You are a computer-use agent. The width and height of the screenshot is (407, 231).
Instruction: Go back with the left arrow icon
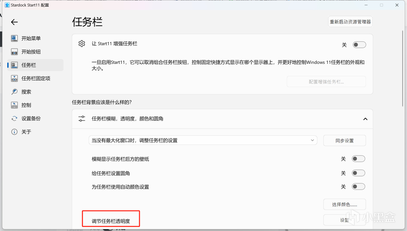tap(14, 22)
